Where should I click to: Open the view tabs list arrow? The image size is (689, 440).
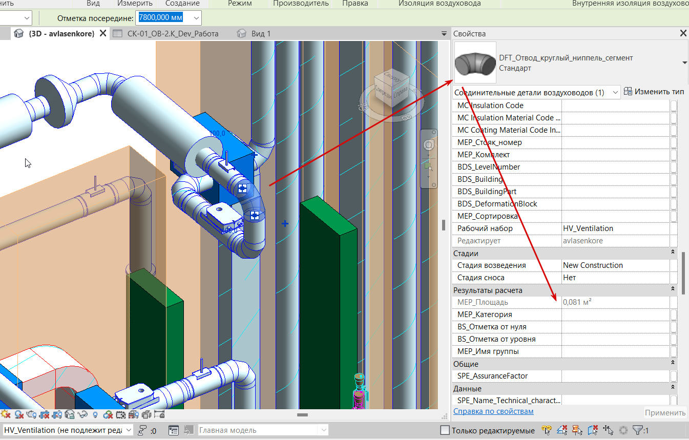(444, 34)
